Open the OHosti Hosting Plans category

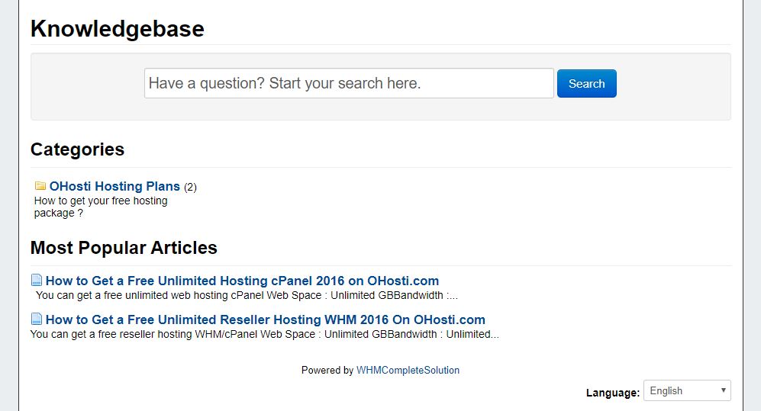(114, 186)
